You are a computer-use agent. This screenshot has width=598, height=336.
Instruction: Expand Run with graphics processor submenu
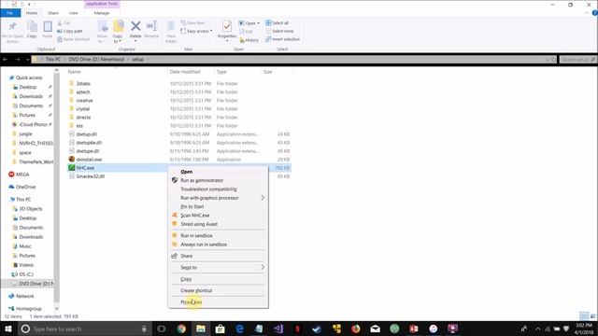pyautogui.click(x=263, y=198)
